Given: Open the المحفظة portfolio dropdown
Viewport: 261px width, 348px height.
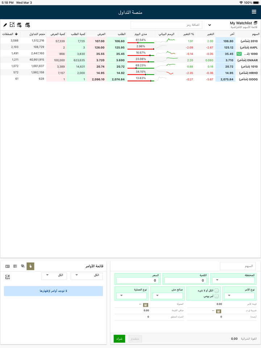Looking at the screenshot, I should [x=233, y=280].
